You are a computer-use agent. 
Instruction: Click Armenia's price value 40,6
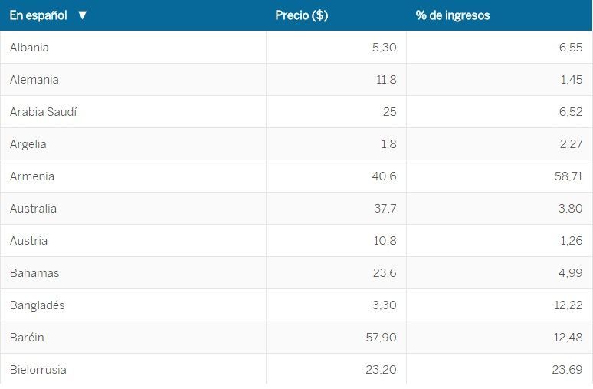(x=385, y=176)
